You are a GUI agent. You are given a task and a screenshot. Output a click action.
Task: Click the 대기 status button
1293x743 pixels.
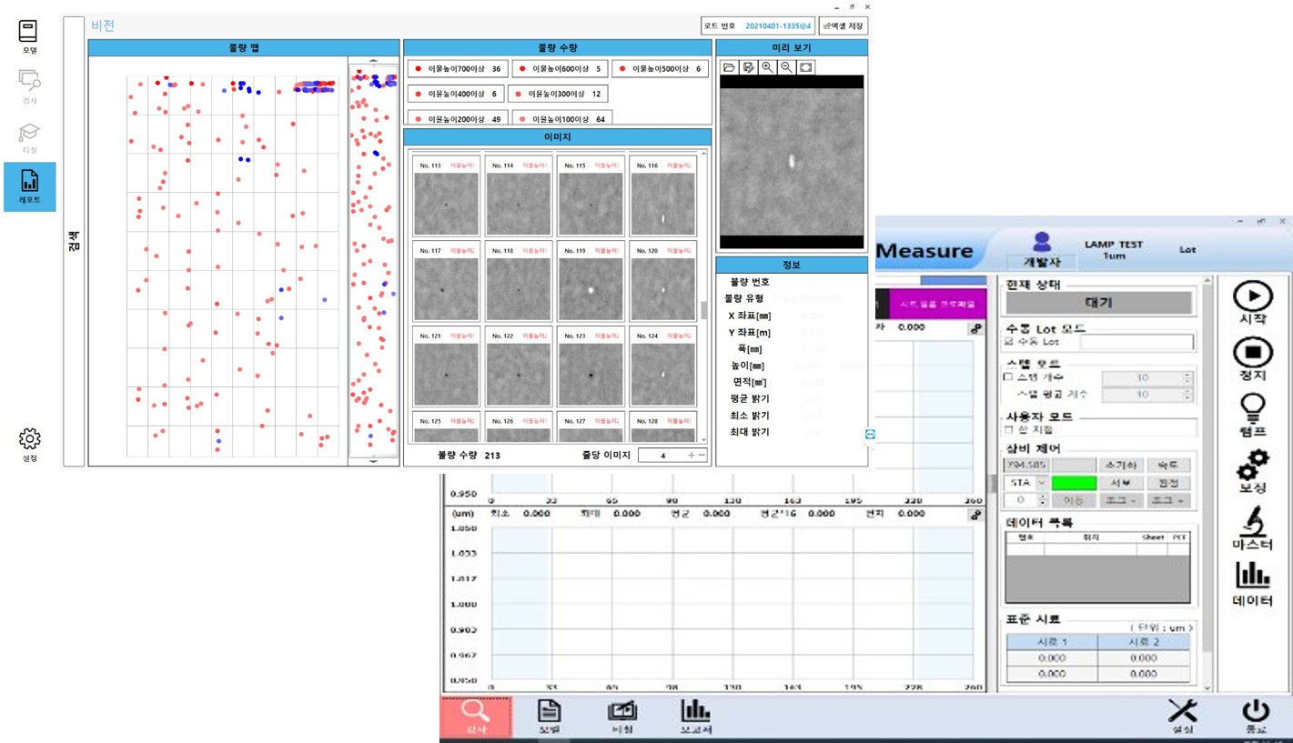coord(1098,303)
